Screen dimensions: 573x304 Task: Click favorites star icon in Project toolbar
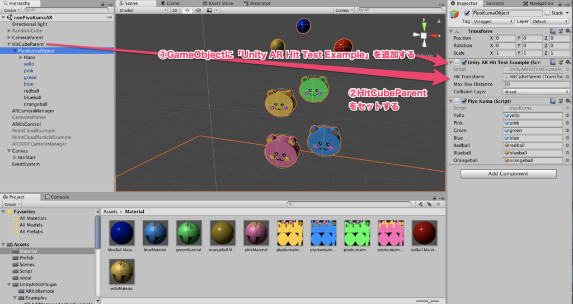(x=438, y=205)
